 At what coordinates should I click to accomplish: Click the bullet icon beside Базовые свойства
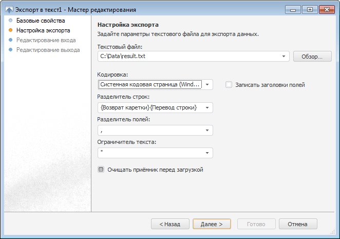coord(10,21)
